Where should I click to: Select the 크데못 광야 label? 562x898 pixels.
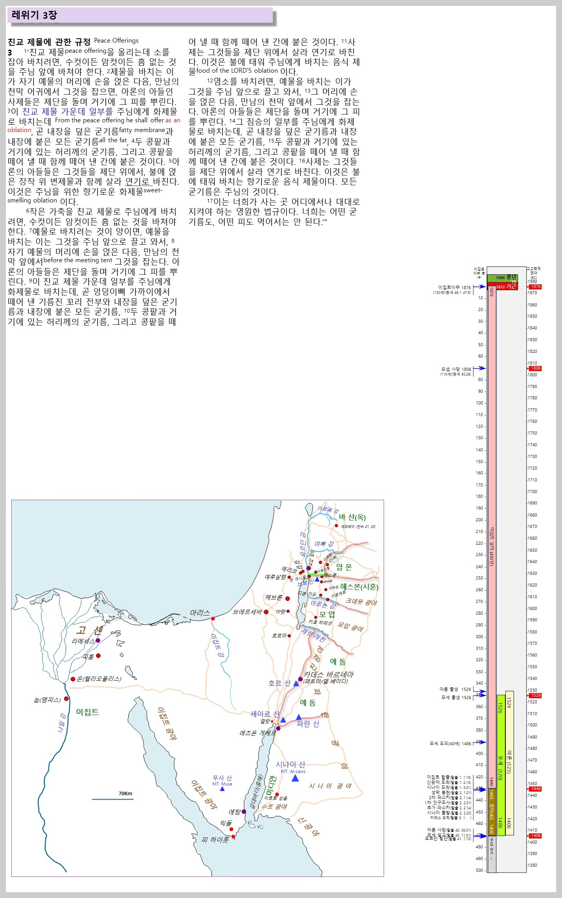(x=361, y=602)
